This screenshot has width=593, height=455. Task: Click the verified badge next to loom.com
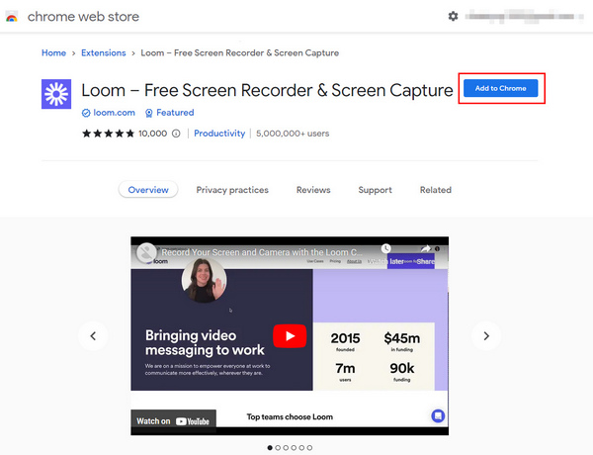coord(86,113)
